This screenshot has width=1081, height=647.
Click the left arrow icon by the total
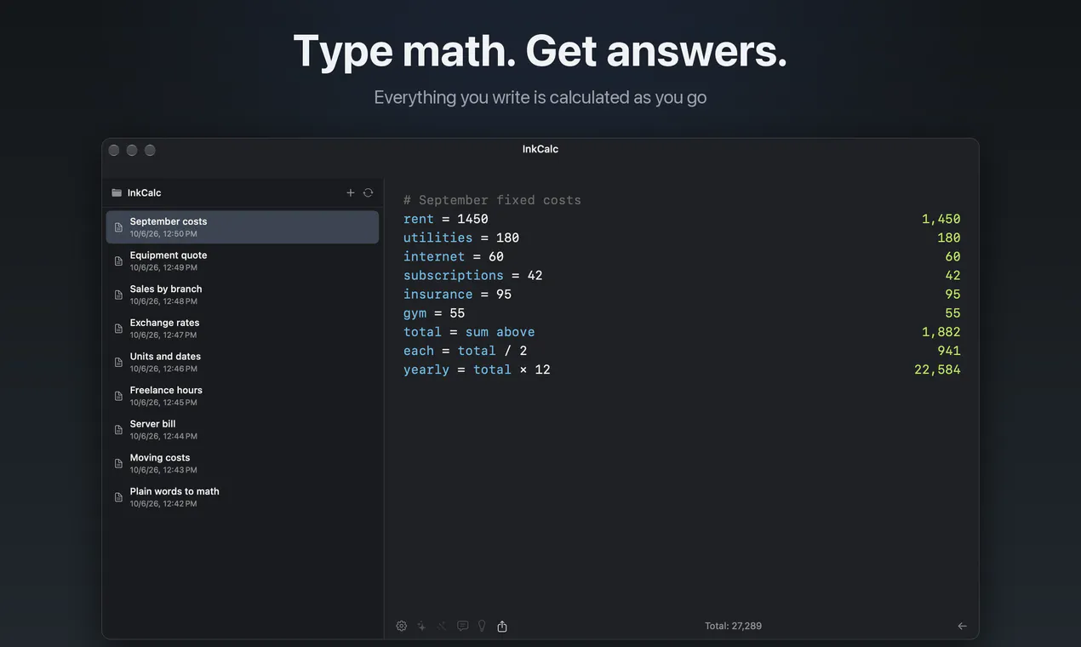point(962,626)
